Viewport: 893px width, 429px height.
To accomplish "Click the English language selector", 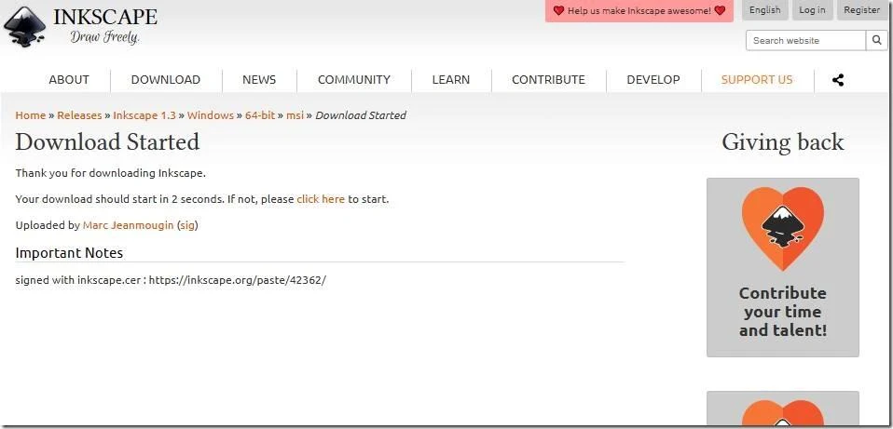I will (765, 10).
